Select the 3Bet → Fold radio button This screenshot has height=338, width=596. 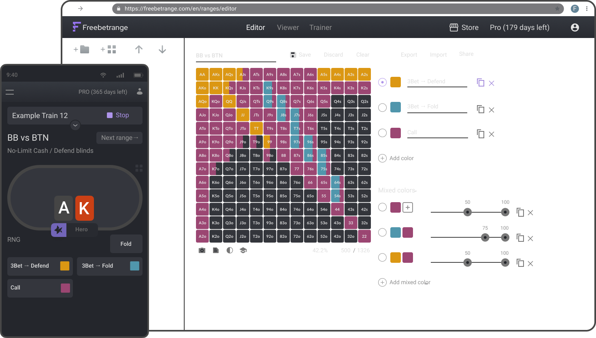(382, 108)
